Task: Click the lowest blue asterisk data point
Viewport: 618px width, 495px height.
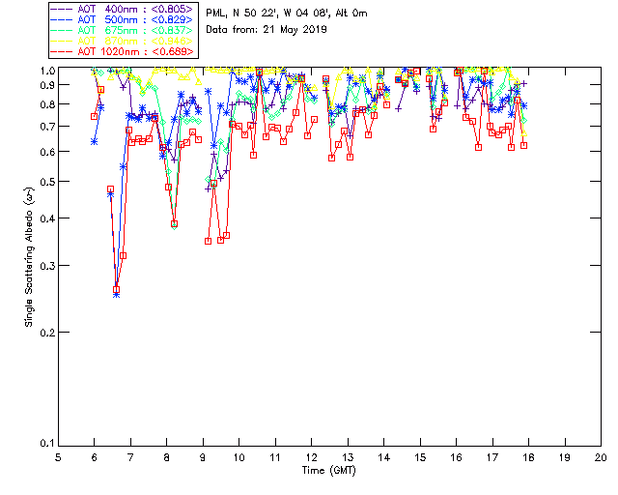Action: click(x=116, y=295)
